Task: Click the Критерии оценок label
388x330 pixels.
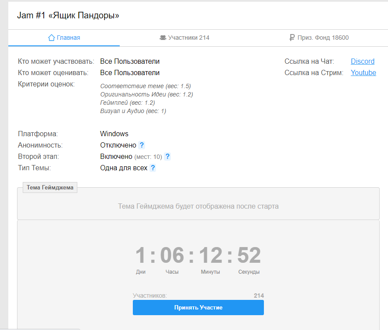Action: pyautogui.click(x=46, y=84)
